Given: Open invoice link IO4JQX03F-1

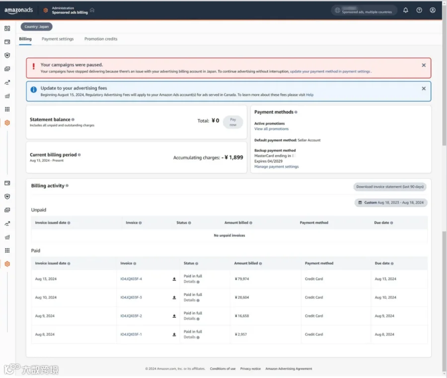Looking at the screenshot, I should pos(131,335).
